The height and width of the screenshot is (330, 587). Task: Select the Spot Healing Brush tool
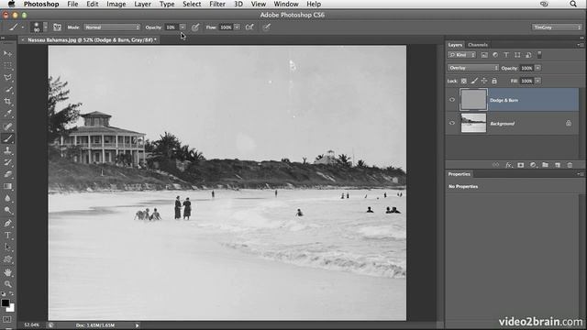pyautogui.click(x=7, y=126)
